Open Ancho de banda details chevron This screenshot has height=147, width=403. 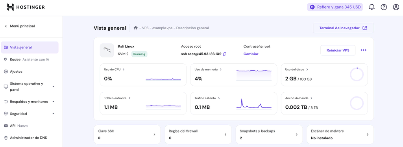(x=312, y=98)
